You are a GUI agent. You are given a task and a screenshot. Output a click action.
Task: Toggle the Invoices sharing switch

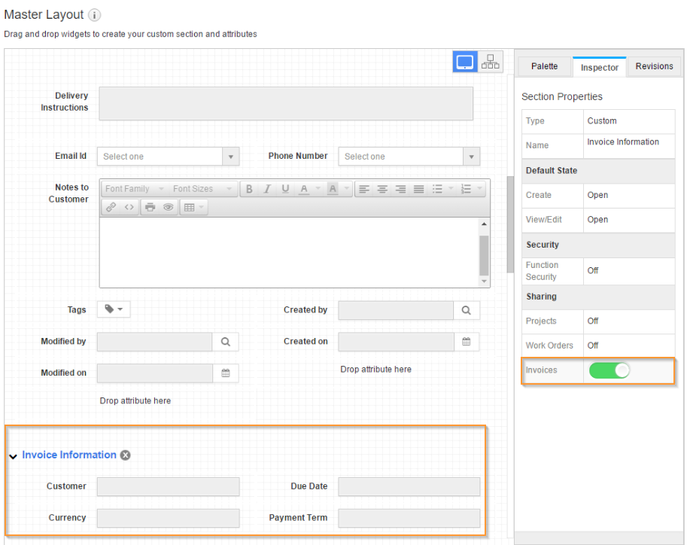609,370
